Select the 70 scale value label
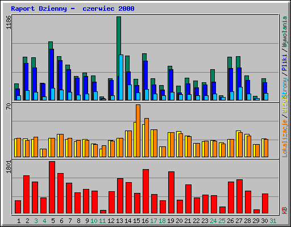This screenshot has height=227, width=291. [x=9, y=106]
